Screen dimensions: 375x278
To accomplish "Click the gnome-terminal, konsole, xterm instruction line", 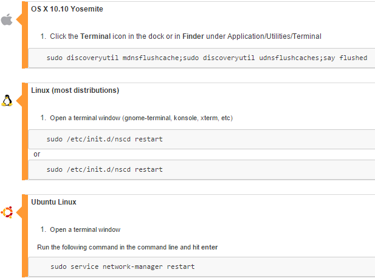I will point(141,118).
